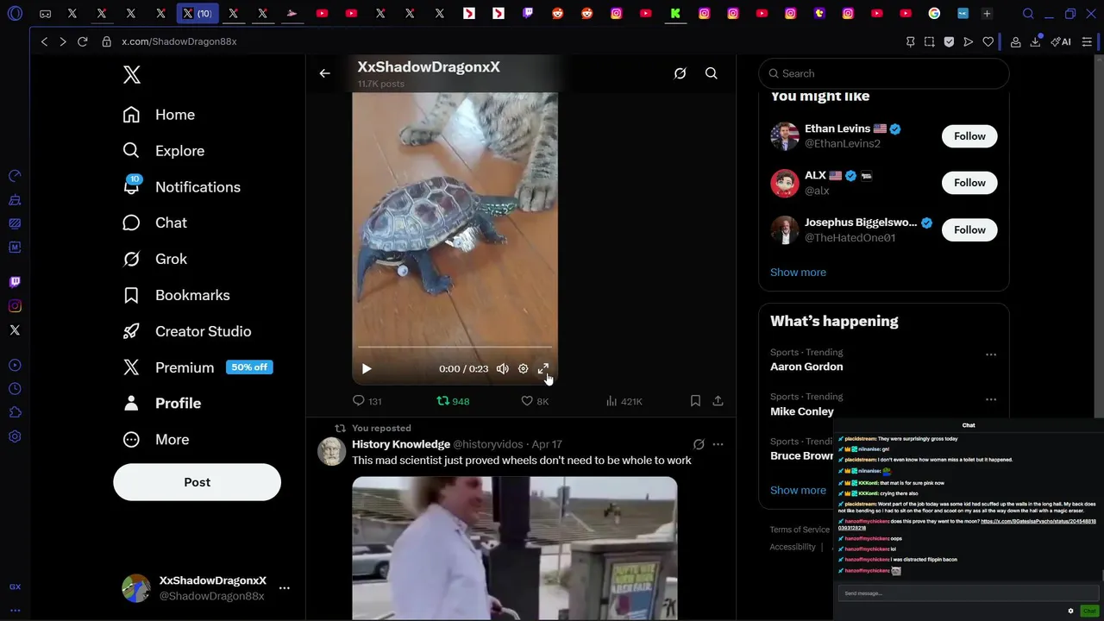Image resolution: width=1104 pixels, height=621 pixels.
Task: Open GX Corner at the sidebar bottom
Action: (15, 586)
